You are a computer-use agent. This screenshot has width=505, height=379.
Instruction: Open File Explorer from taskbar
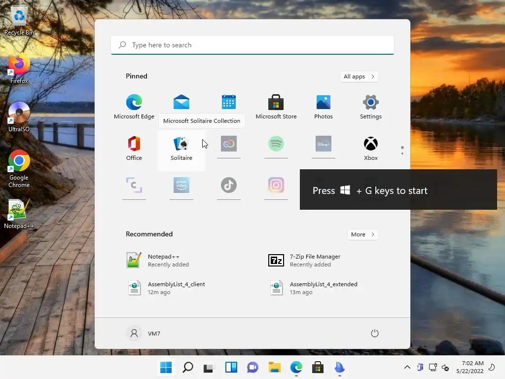tap(274, 367)
